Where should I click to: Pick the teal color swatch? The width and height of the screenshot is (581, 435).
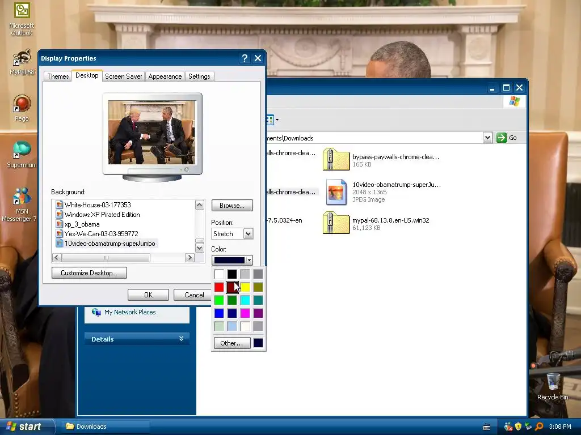[x=258, y=300]
